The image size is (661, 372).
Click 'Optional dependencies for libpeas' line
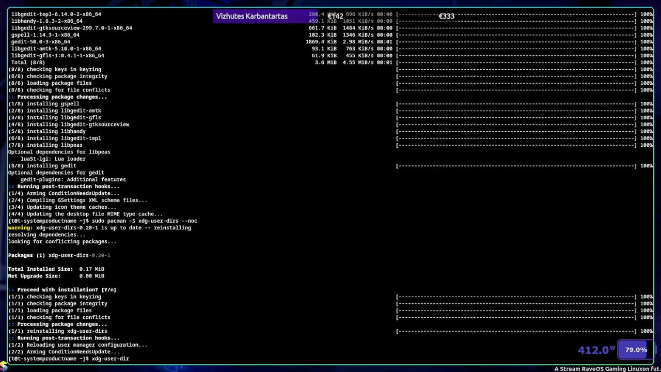[59, 152]
